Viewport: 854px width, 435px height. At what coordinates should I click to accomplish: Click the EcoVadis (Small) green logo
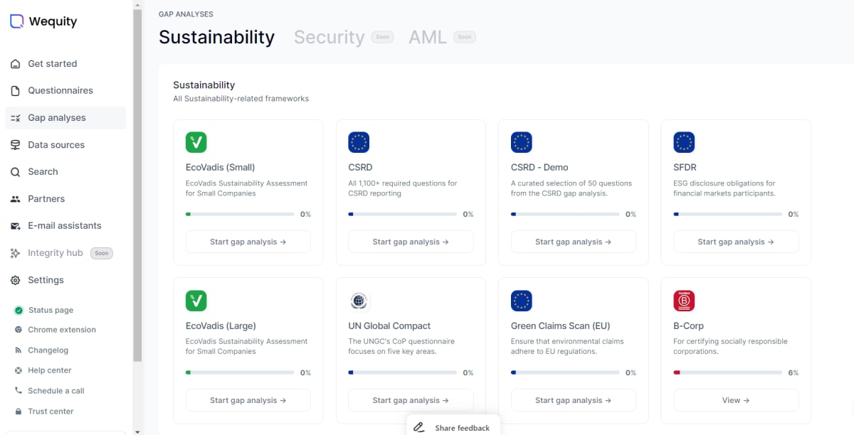[x=196, y=142]
